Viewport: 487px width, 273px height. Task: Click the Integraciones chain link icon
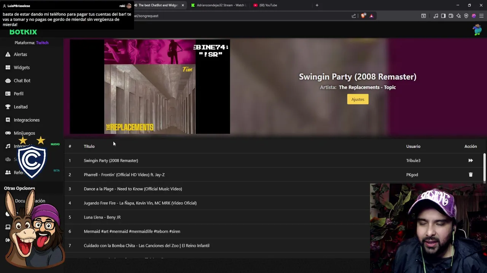(8, 120)
